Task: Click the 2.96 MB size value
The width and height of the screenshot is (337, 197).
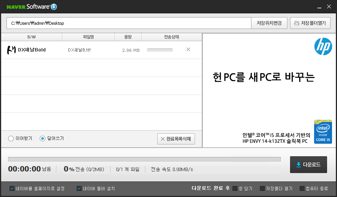Action: (x=131, y=50)
